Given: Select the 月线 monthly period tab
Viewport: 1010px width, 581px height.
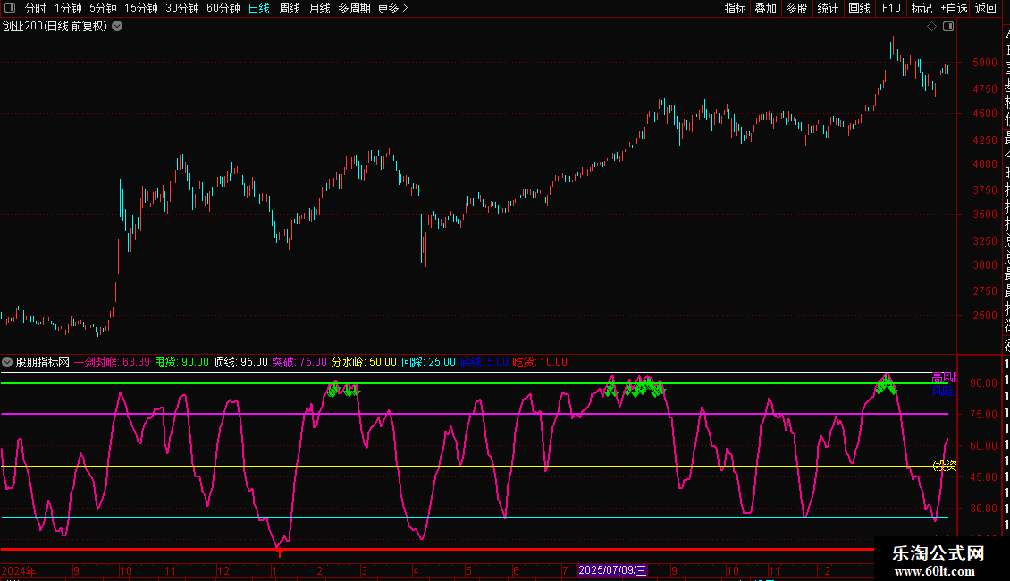Looking at the screenshot, I should pyautogui.click(x=319, y=8).
